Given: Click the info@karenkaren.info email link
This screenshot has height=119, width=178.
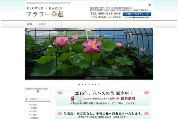Looking at the screenshot, I should 139,18.
